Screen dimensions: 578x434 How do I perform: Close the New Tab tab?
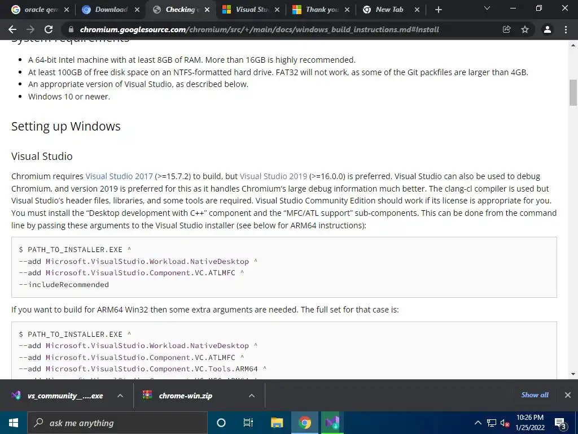(x=417, y=10)
